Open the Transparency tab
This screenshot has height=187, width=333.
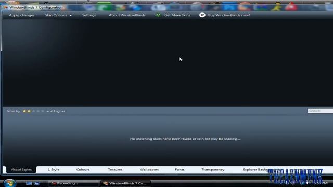[x=213, y=170]
